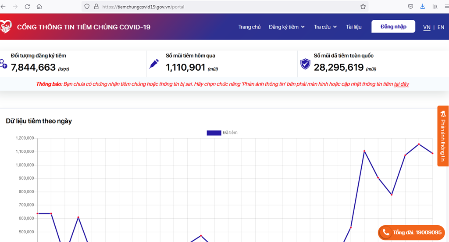Reload the page with the refresh icon
This screenshot has width=449, height=242.
click(x=27, y=7)
